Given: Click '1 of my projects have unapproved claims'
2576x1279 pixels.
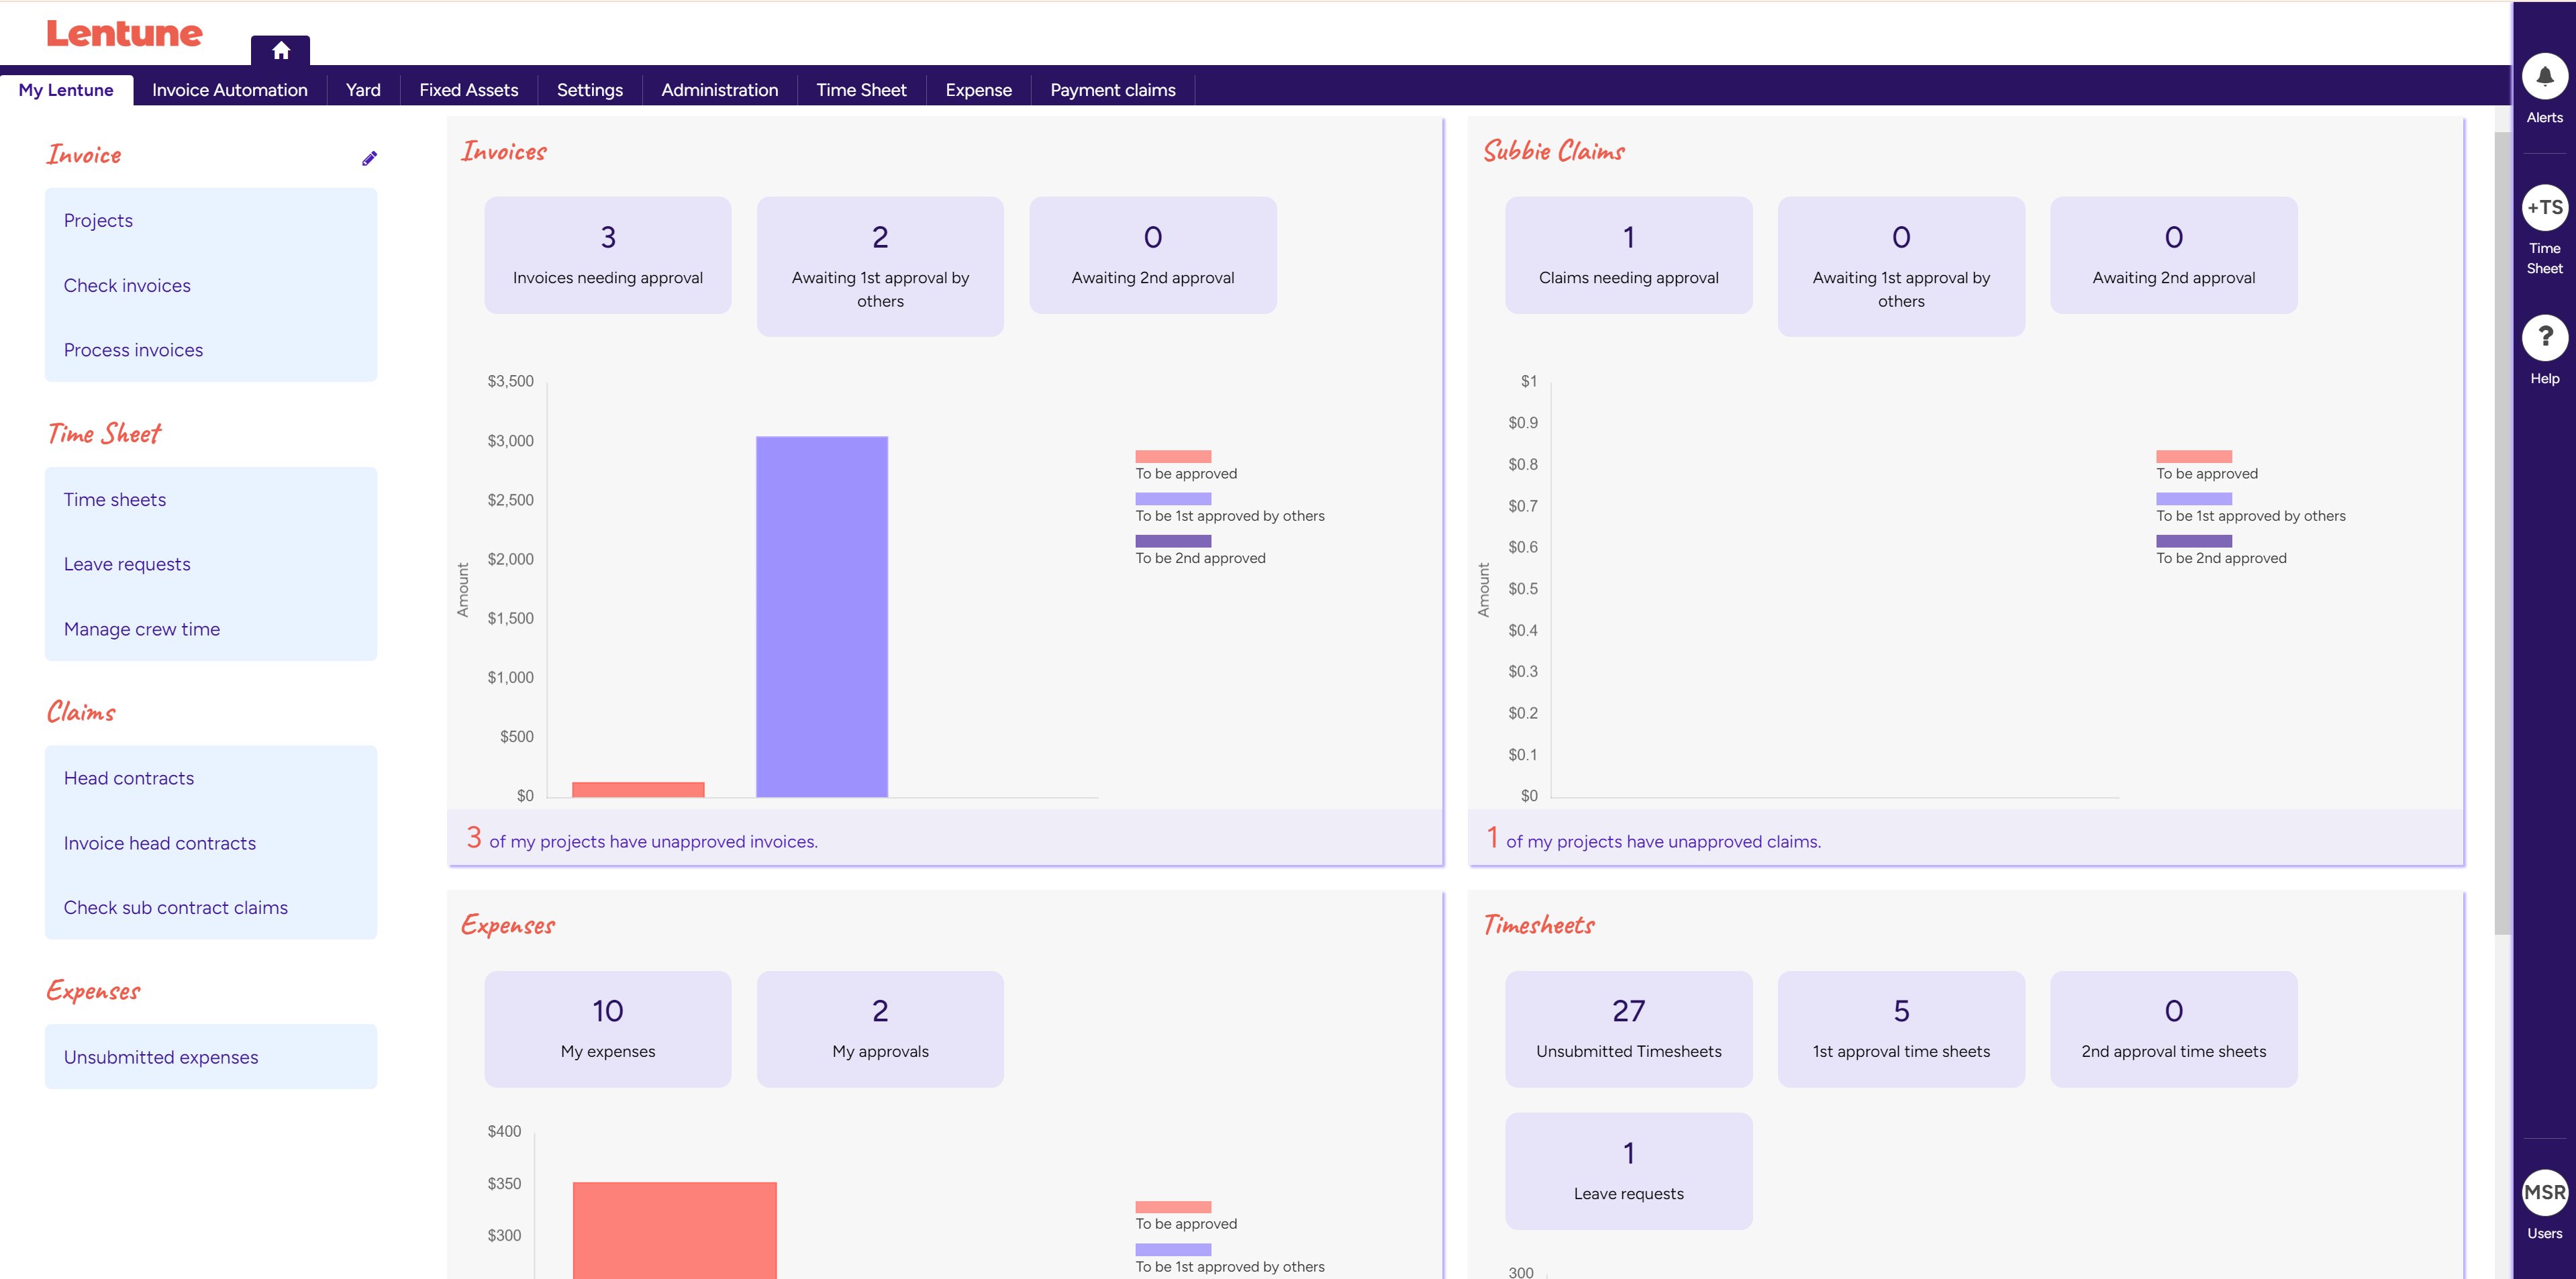Looking at the screenshot, I should (1654, 839).
